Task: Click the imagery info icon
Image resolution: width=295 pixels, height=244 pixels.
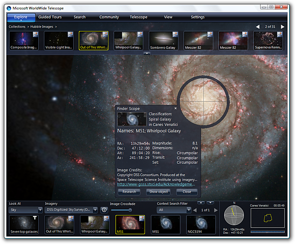Action: point(104,210)
